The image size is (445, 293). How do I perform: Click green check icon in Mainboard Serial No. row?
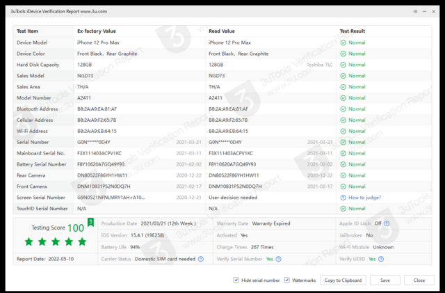343,154
